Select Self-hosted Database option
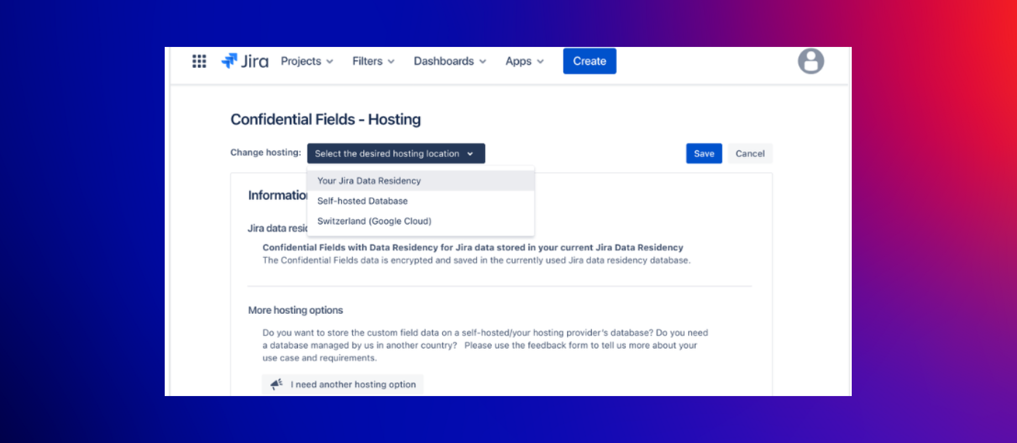Screen dimensions: 1017x443 click(x=362, y=201)
